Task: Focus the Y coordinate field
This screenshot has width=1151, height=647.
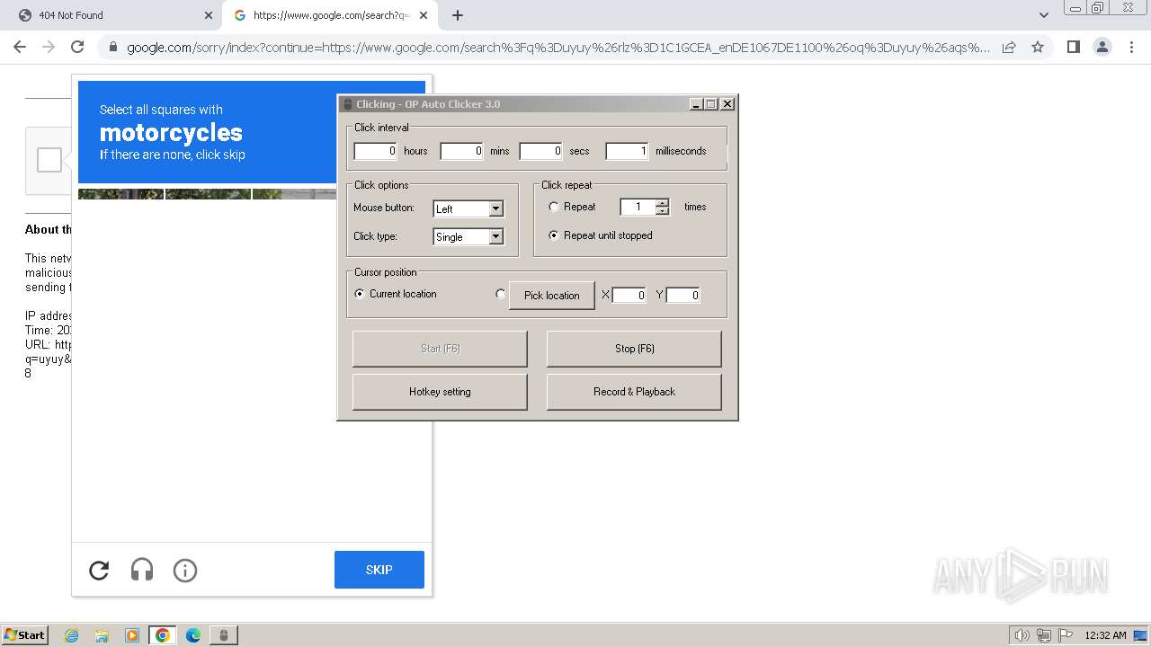Action: point(683,295)
